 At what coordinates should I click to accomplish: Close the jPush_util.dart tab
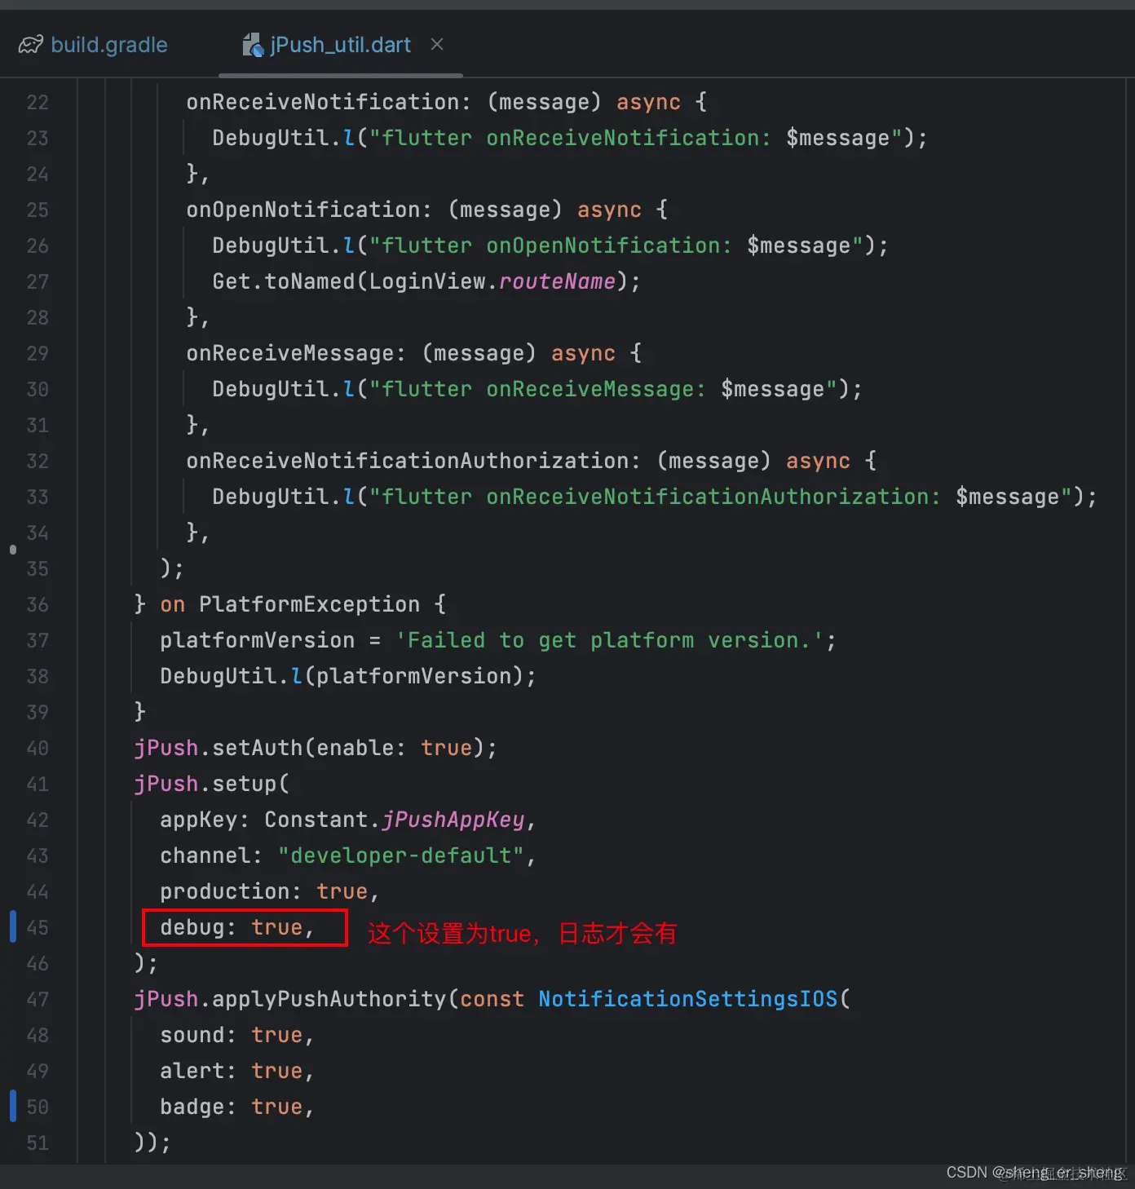click(x=437, y=44)
